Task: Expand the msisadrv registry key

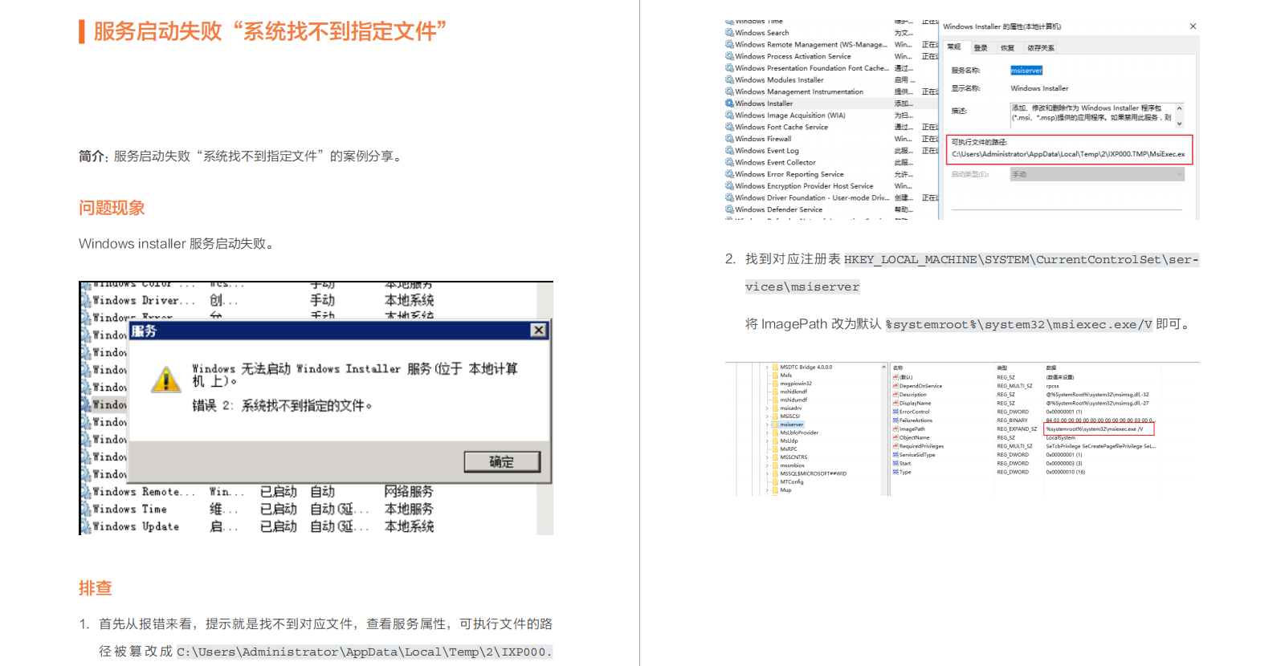Action: pos(767,408)
